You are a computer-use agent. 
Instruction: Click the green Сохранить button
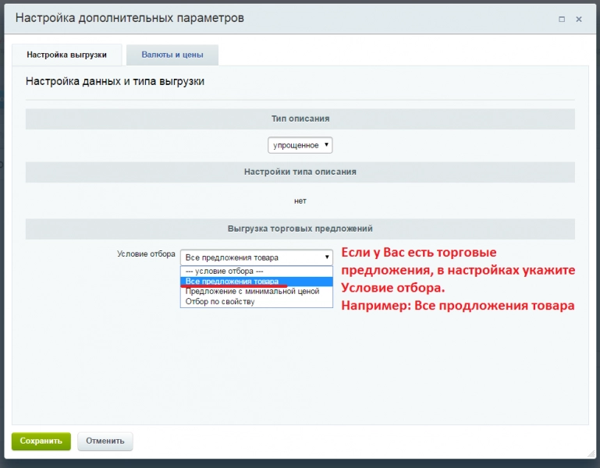click(41, 441)
